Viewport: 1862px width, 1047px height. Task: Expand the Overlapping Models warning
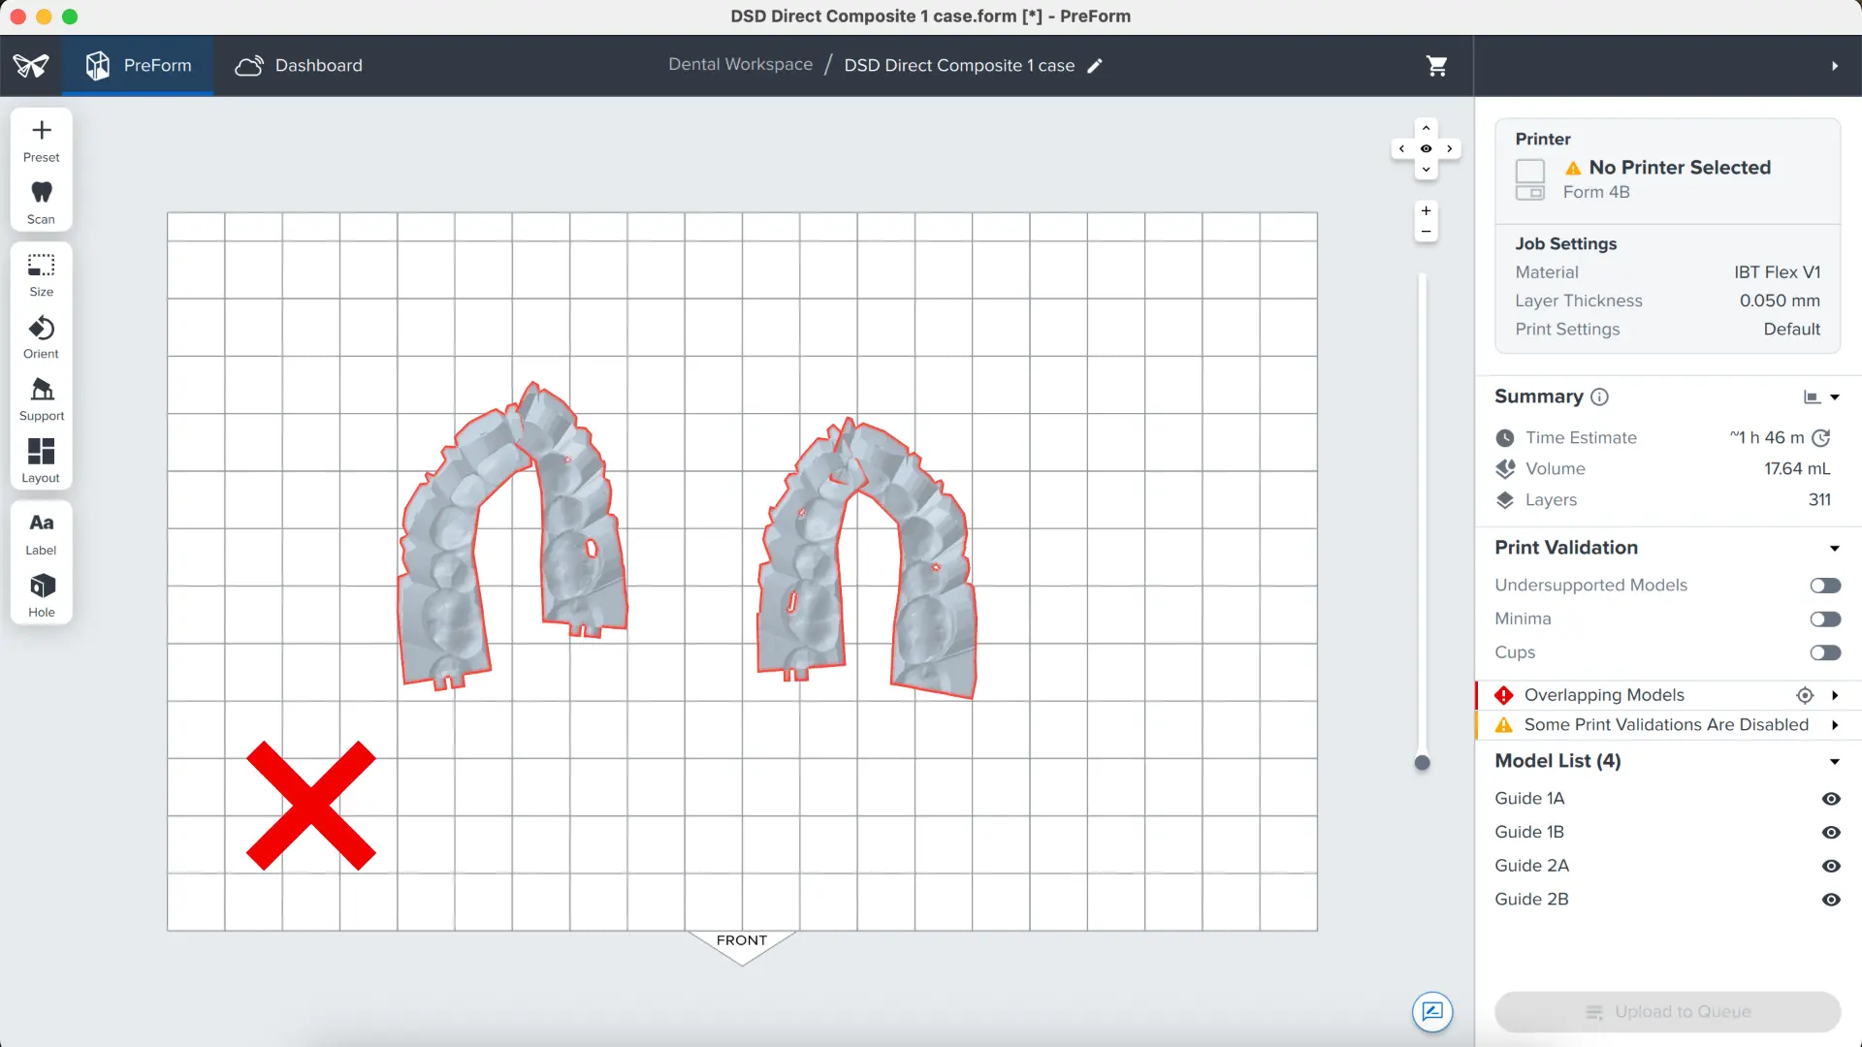coord(1834,695)
